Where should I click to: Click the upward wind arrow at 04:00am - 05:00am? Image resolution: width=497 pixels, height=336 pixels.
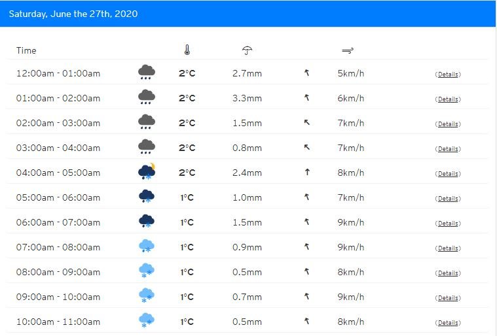307,172
